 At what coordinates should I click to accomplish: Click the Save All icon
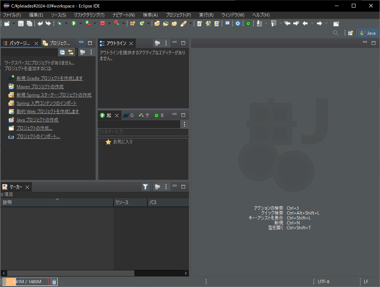[x=29, y=24]
